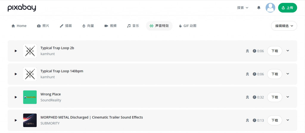The height and width of the screenshot is (133, 305).
Task: Open the user profile avatar
Action: [270, 8]
